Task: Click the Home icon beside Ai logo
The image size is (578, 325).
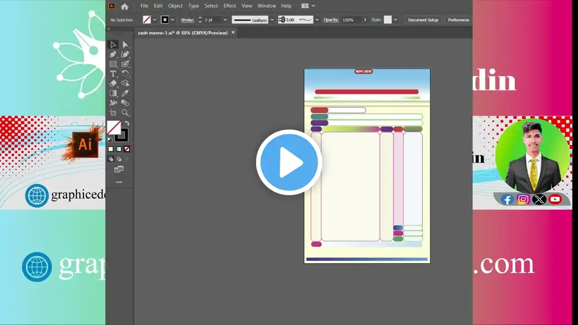Action: pos(125,6)
